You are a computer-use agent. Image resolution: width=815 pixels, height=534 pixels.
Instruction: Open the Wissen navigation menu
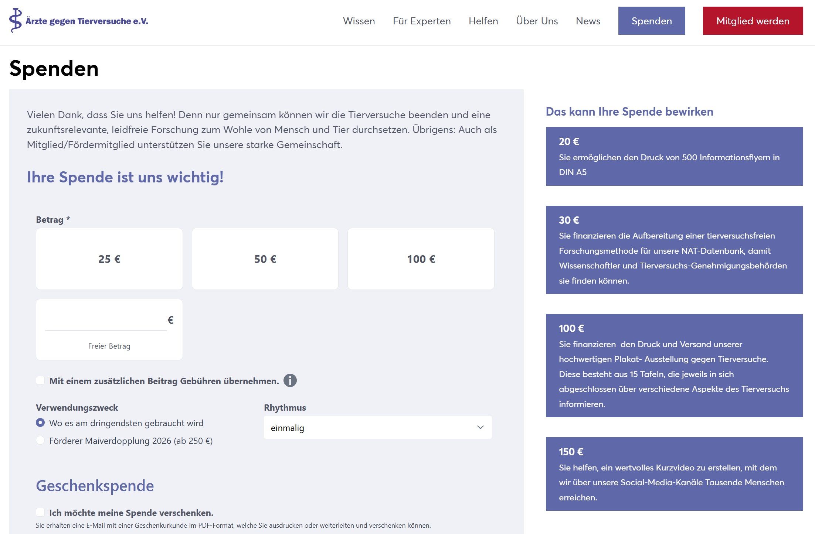[x=359, y=21]
